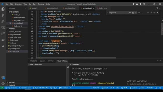Click the Explorer more actions ellipsis
This screenshot has height=92, width=163.
[x=25, y=8]
